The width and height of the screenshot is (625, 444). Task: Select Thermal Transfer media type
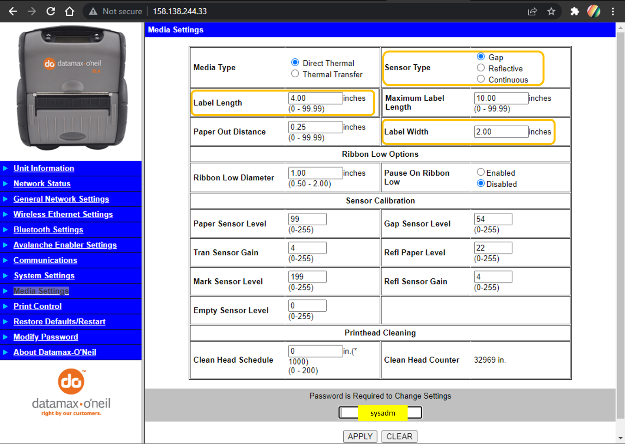(295, 74)
